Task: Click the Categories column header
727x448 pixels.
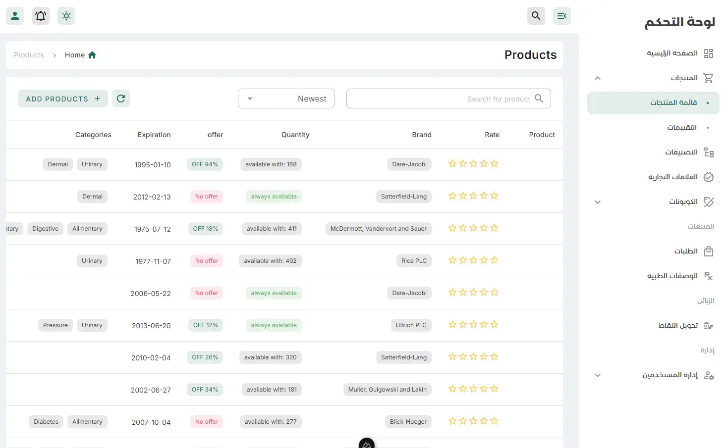Action: [93, 135]
